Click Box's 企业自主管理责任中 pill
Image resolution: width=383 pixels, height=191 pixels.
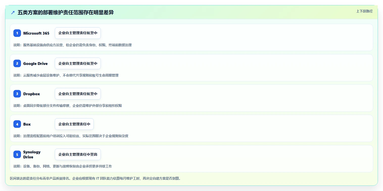(x=74, y=124)
